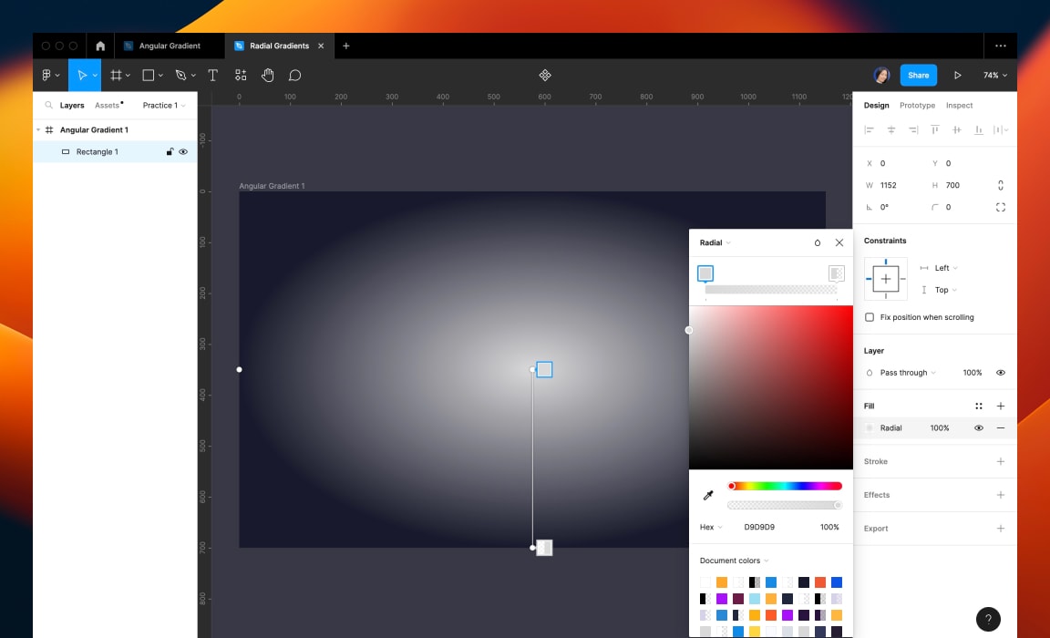Select the Move tool
This screenshot has width=1050, height=638.
tap(83, 75)
